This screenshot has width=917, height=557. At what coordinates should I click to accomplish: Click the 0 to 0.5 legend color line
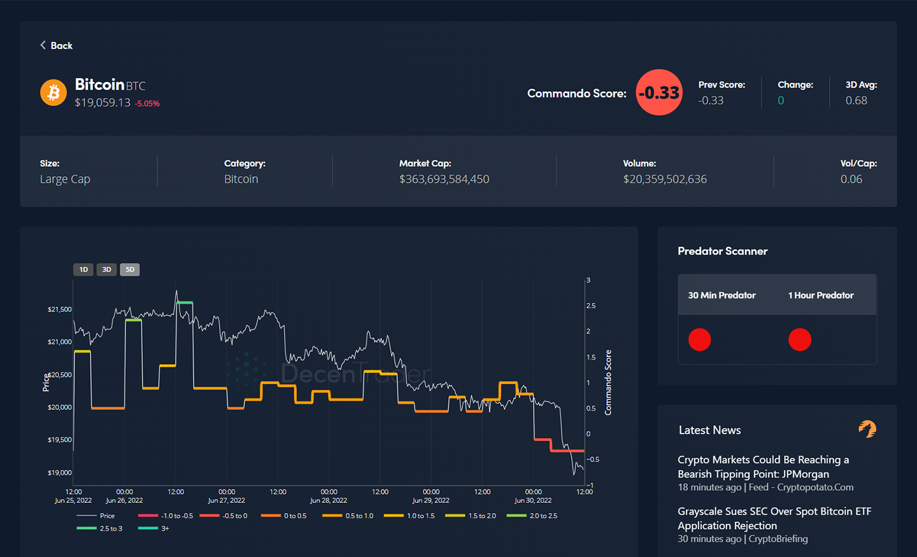click(271, 516)
